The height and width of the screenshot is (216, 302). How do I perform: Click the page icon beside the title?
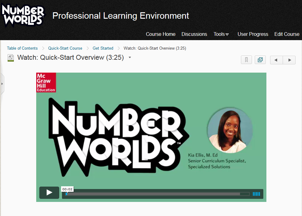point(11,58)
